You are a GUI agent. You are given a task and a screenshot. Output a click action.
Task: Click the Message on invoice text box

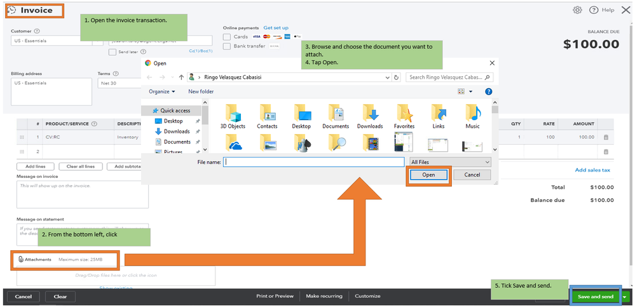tap(83, 195)
